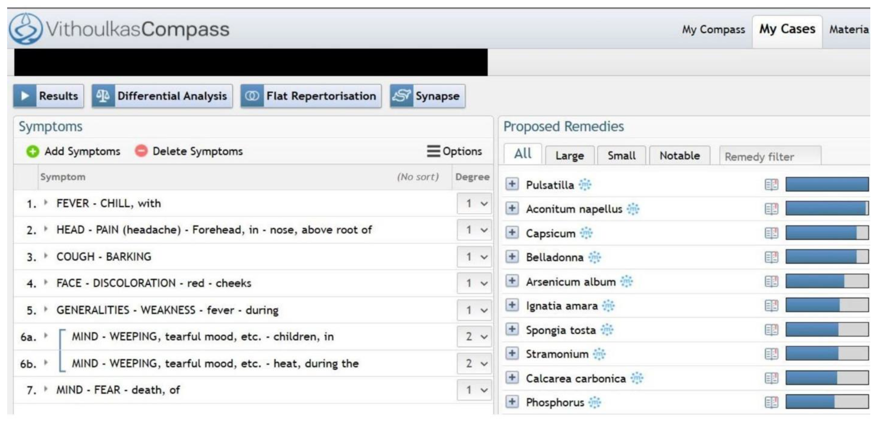
Task: Click Options hamburger menu icon
Action: point(433,151)
